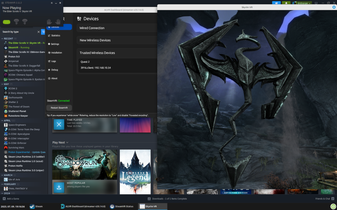Open the Steam library filter options icon

coord(43,32)
